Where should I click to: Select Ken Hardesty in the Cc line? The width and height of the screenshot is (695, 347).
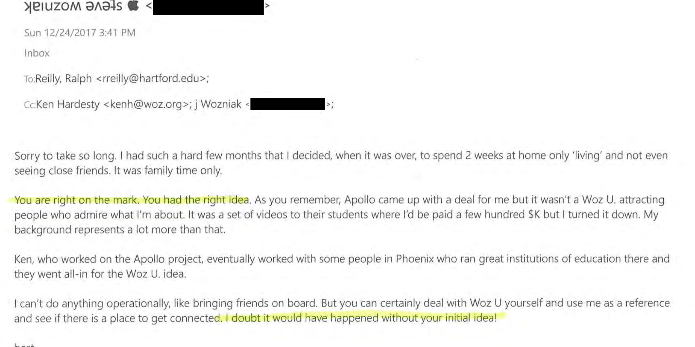[68, 104]
